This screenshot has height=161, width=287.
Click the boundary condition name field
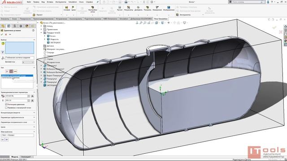[x=17, y=135]
